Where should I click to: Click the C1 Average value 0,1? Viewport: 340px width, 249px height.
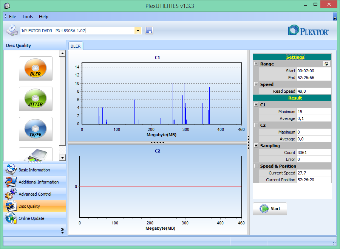coord(314,118)
